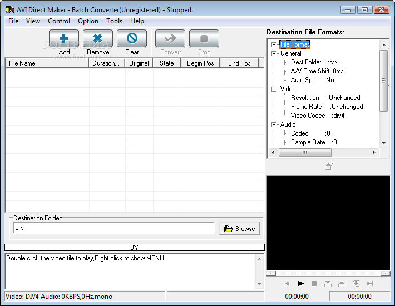Click the Remove toolbar button

coord(98,38)
